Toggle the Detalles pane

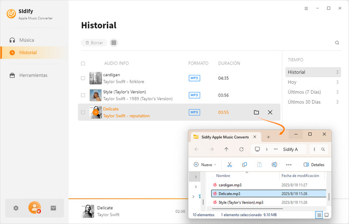coord(314,165)
